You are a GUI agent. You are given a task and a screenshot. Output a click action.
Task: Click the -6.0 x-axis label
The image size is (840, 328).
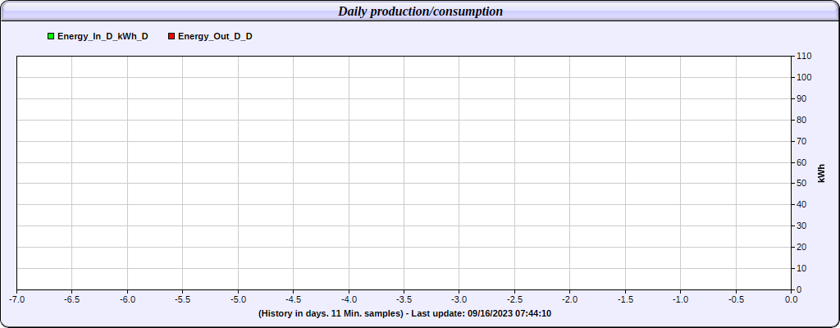coord(127,299)
